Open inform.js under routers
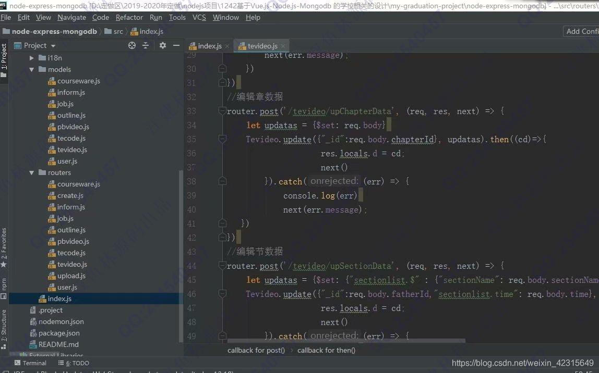 66,207
